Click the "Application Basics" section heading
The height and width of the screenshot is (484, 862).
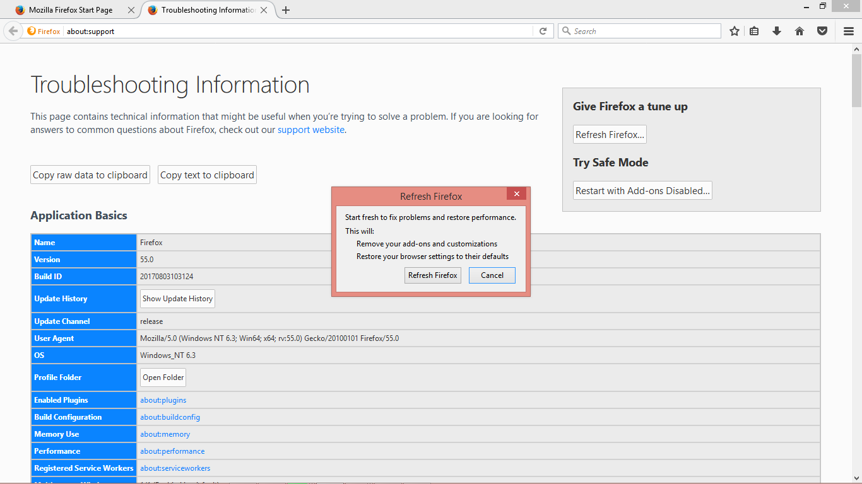click(79, 216)
